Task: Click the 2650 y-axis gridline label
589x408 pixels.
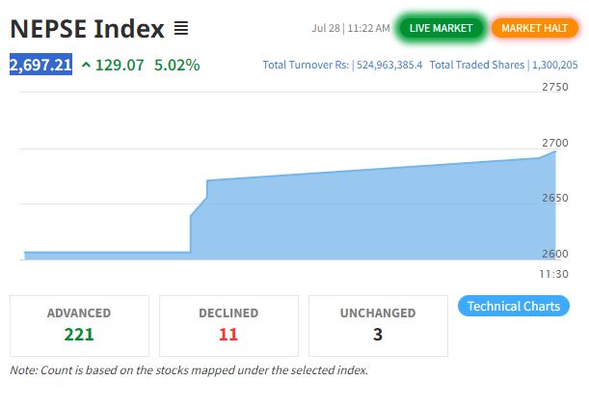Action: (555, 198)
